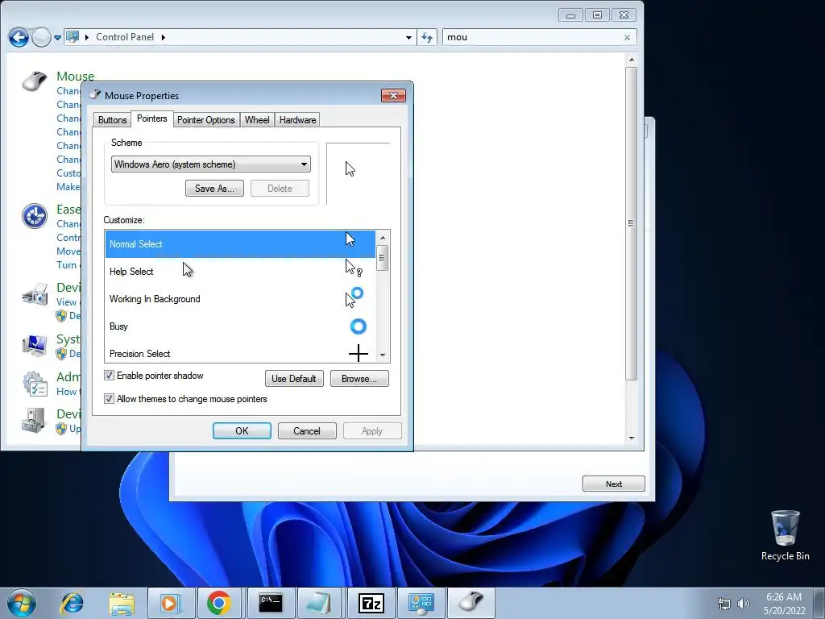
Task: Click the Ease of Access Center icon
Action: pyautogui.click(x=35, y=216)
